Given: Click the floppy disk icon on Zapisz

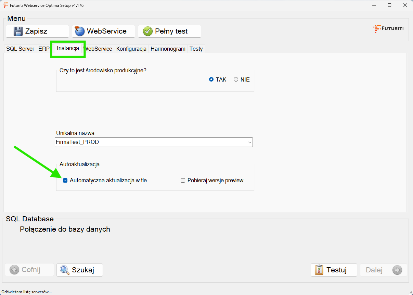Looking at the screenshot, I should [x=18, y=31].
